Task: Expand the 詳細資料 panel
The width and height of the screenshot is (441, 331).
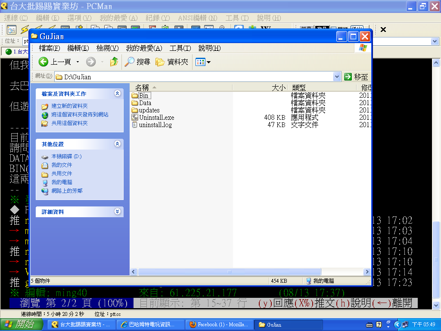Action: click(x=118, y=212)
